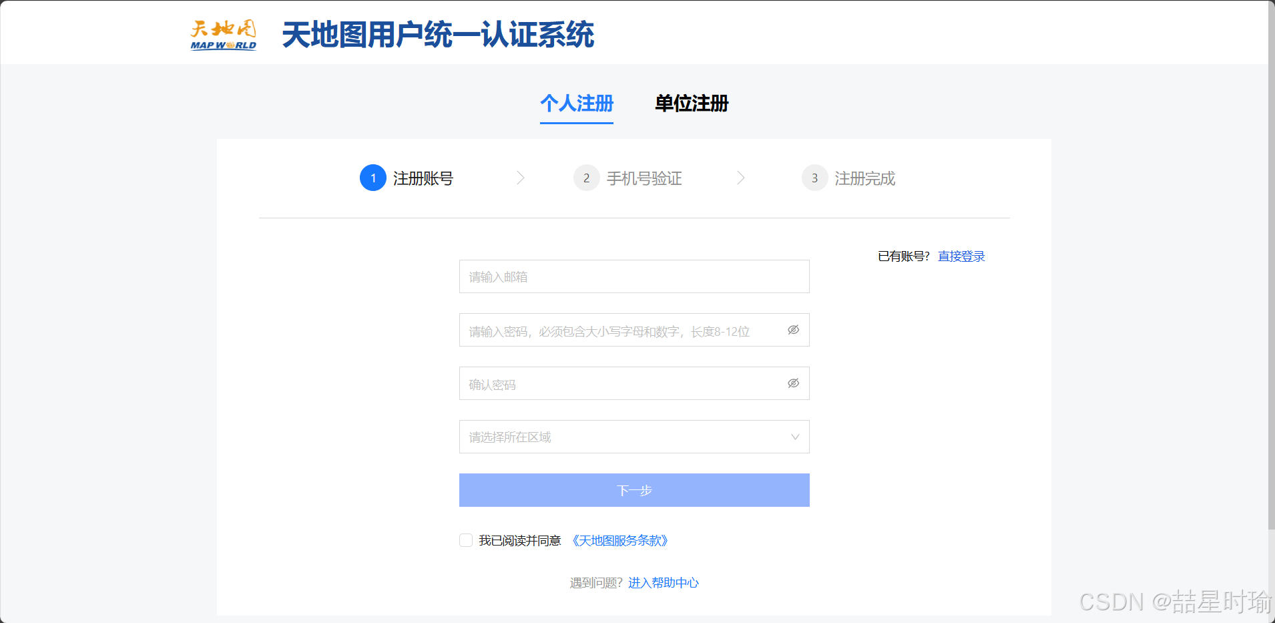Click the 下一步 button
Screen dimensions: 1275x623
pos(634,490)
